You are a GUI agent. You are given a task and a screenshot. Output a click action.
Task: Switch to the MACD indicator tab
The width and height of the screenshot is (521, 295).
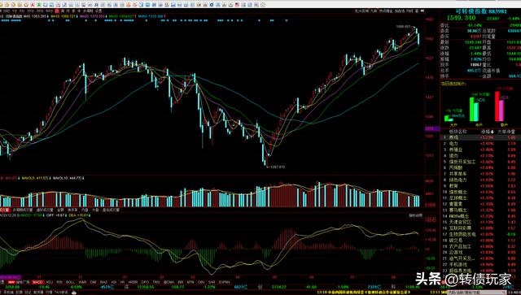tap(37, 282)
